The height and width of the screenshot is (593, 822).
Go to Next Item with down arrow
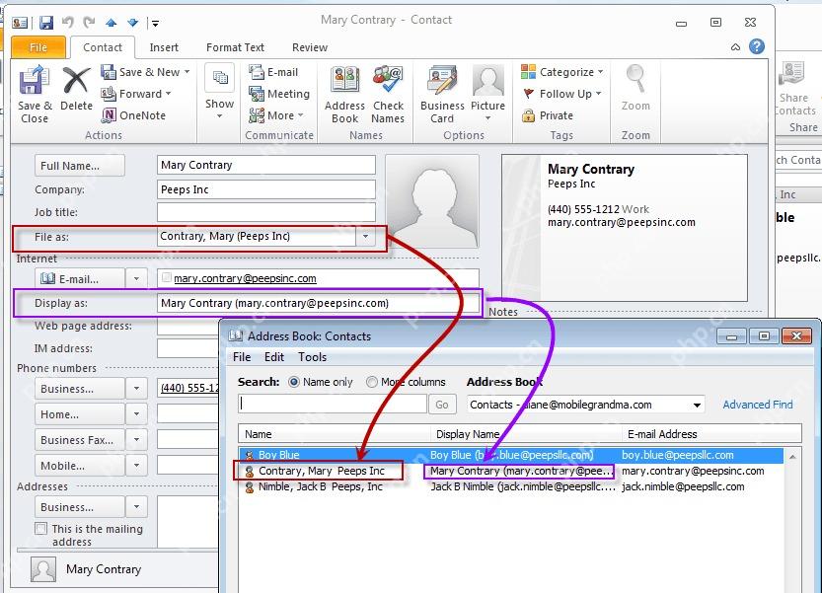click(132, 23)
